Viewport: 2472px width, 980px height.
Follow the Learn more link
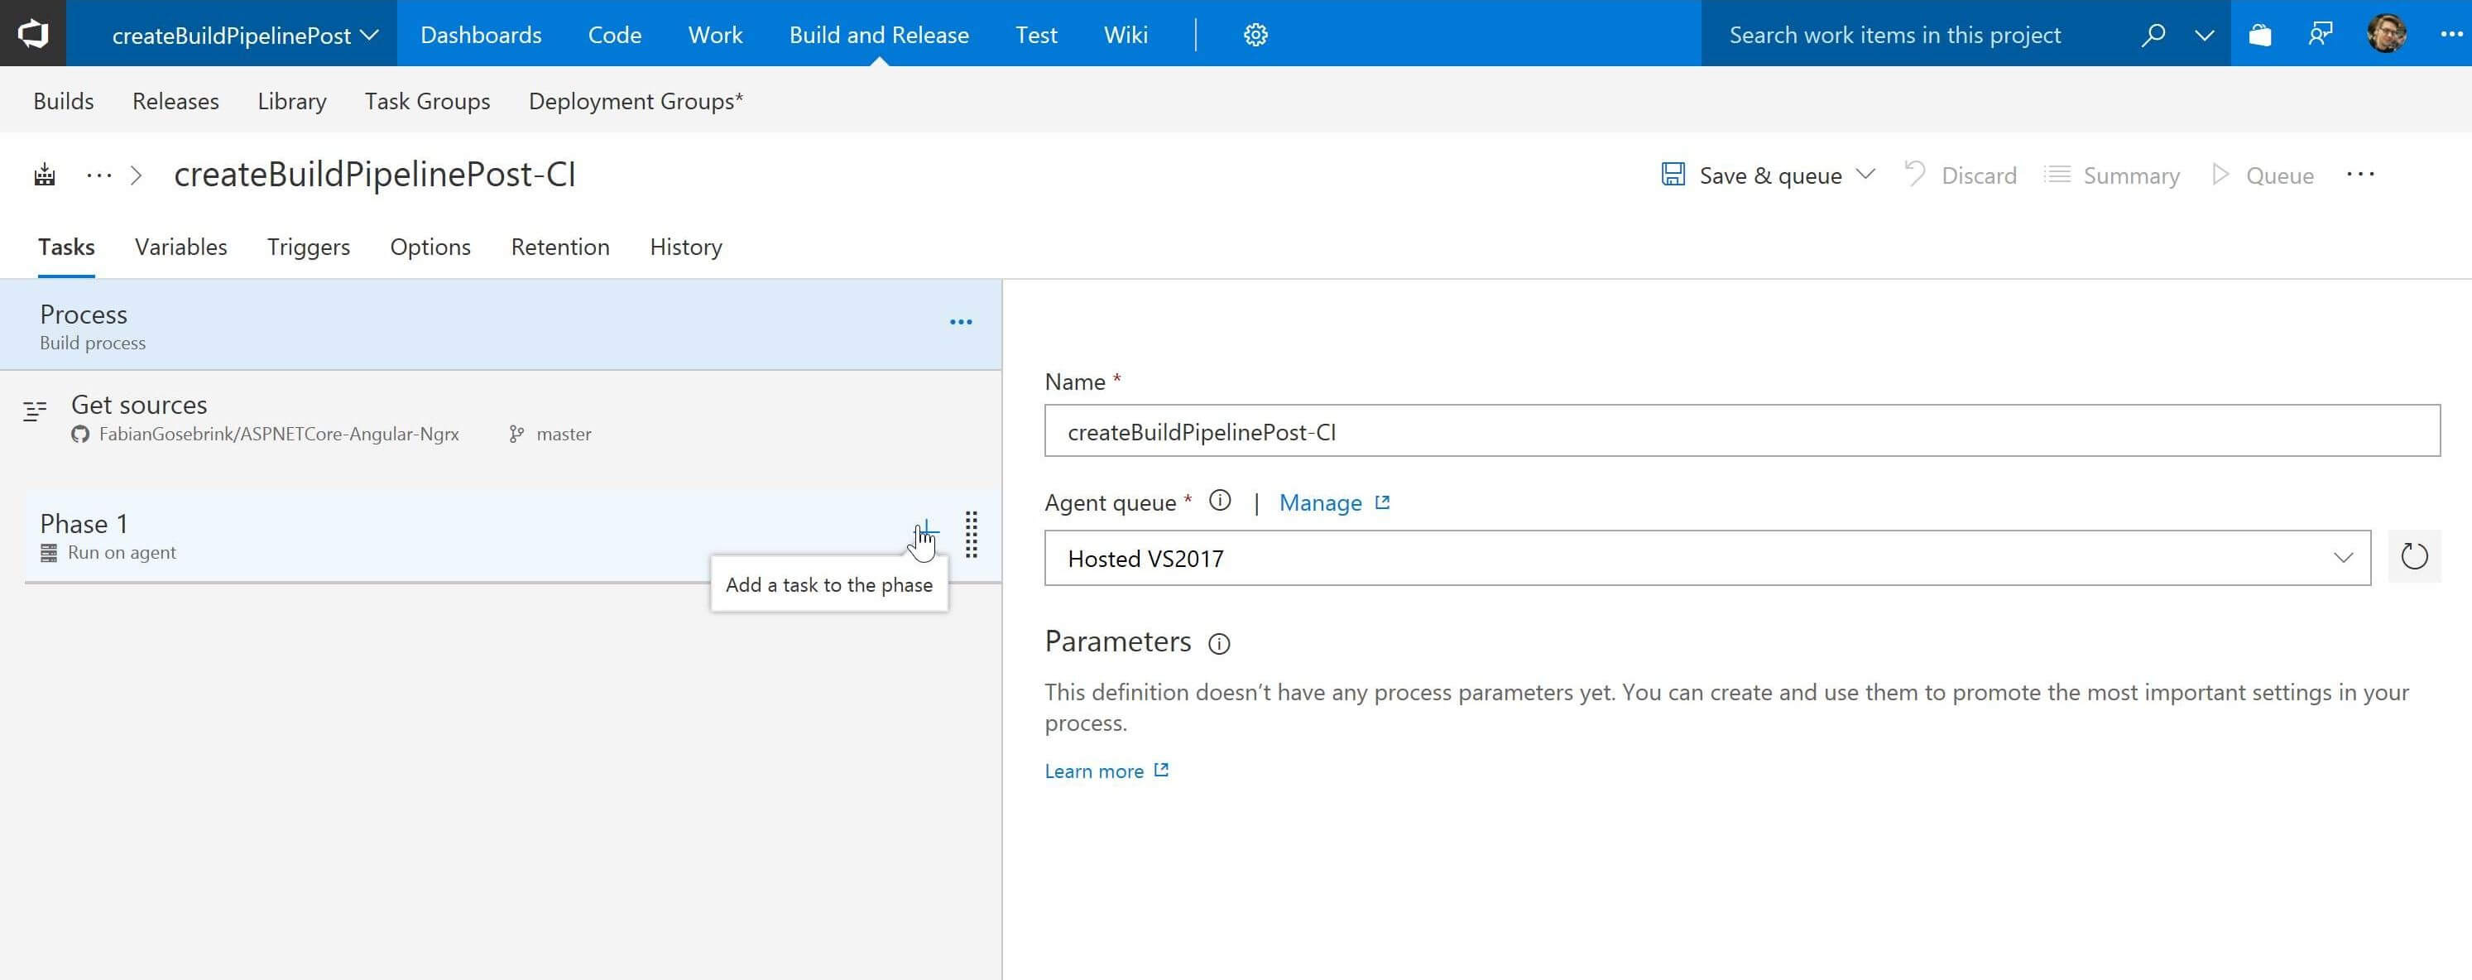(1094, 771)
